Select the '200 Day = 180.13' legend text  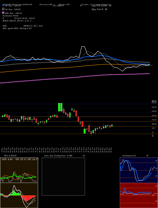coord(13,13)
